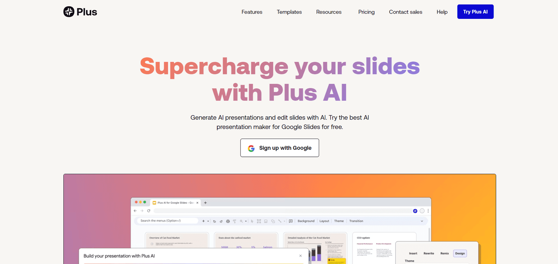Click the zoom magnifier icon

(x=241, y=221)
